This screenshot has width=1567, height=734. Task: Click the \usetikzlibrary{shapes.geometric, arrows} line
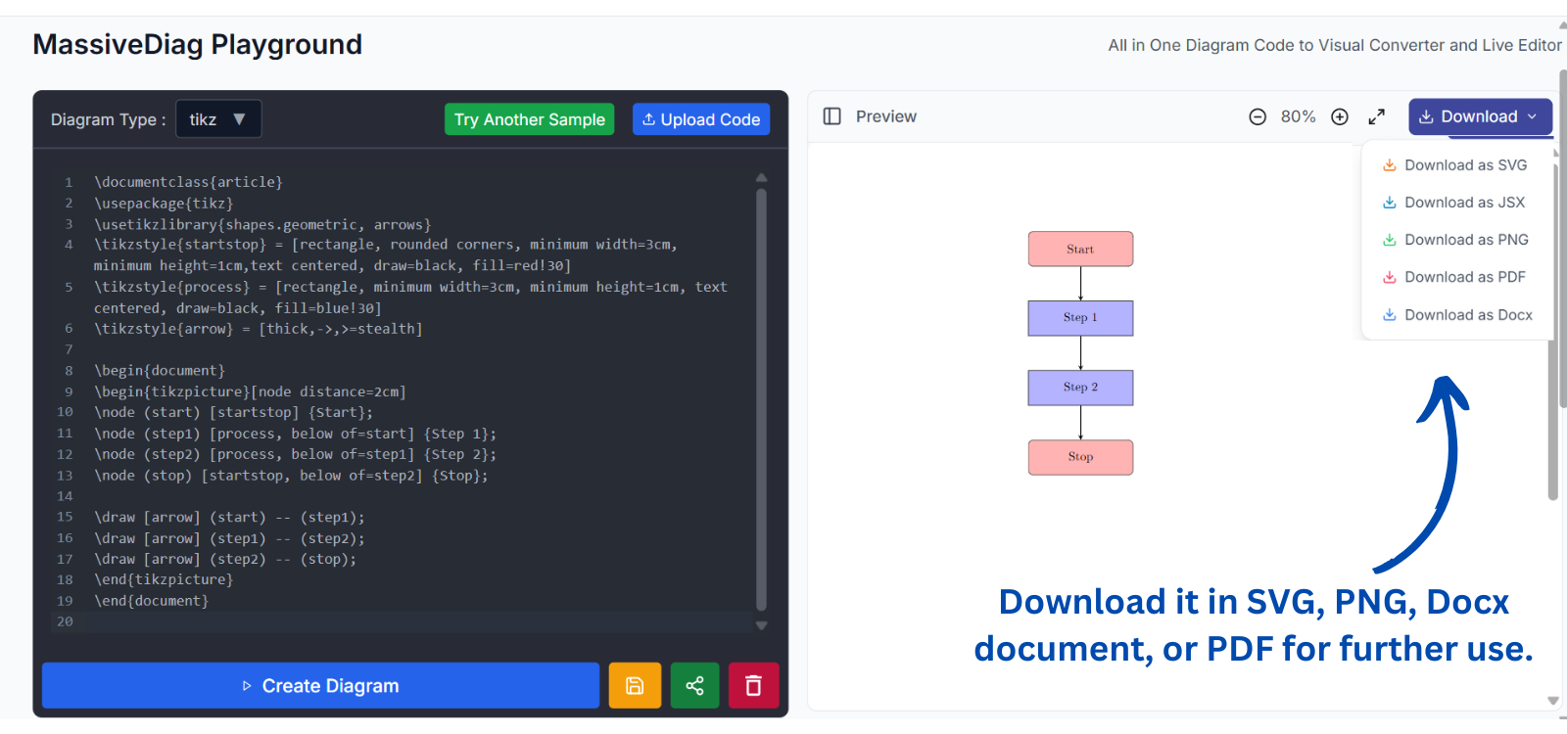click(262, 225)
